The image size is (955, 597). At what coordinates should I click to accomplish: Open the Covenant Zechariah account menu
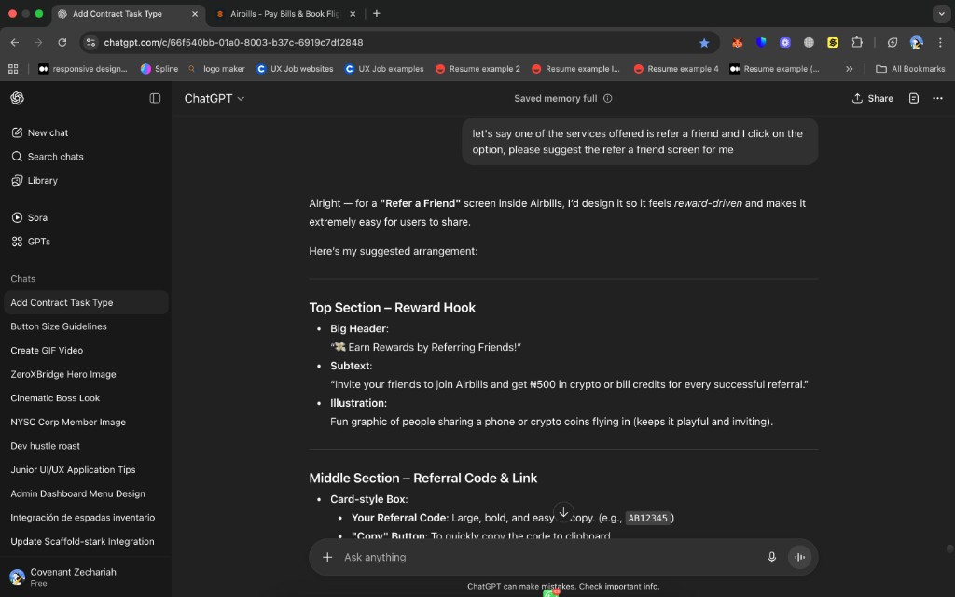click(85, 576)
